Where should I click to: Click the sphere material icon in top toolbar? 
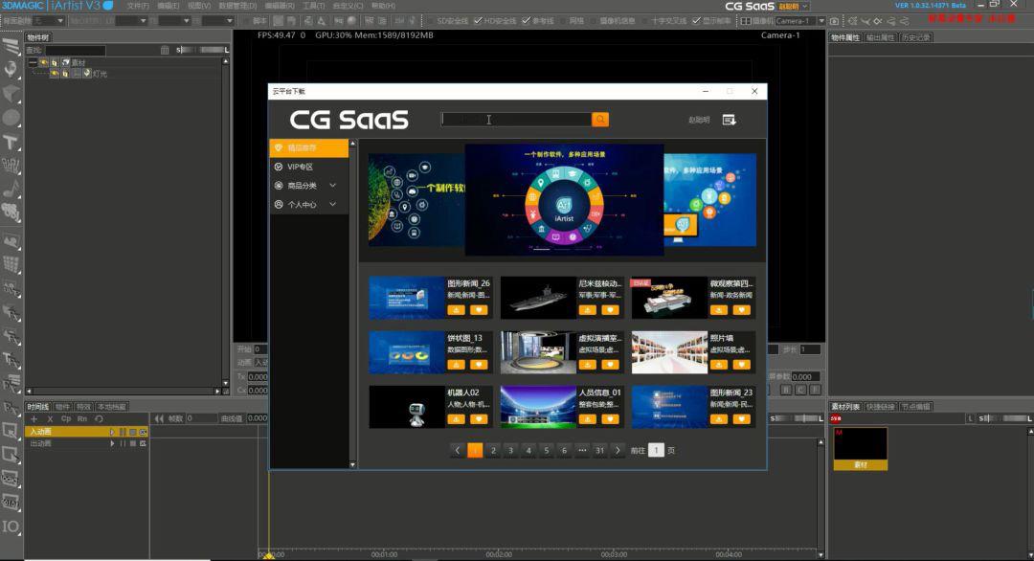click(351, 21)
